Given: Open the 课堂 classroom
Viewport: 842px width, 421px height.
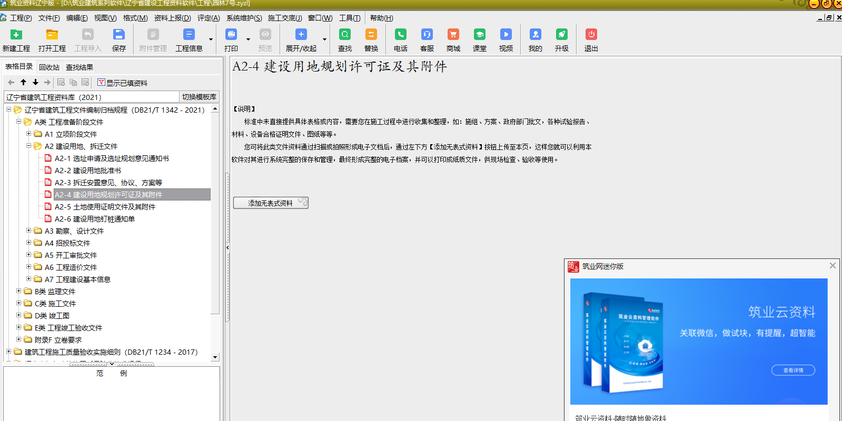Looking at the screenshot, I should 480,41.
